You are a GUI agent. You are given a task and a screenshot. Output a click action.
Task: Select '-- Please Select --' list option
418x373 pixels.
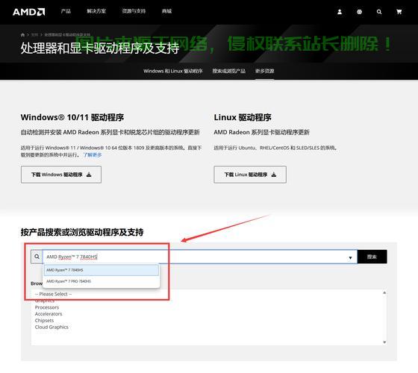tap(53, 294)
